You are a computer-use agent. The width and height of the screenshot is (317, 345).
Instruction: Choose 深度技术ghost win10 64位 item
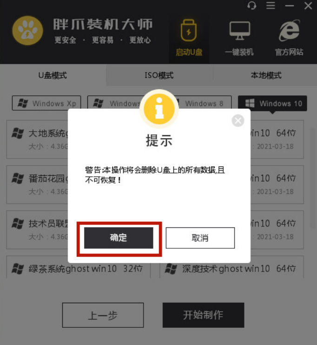[x=231, y=267]
